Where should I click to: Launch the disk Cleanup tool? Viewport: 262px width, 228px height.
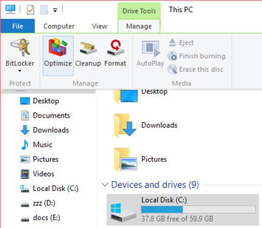coord(88,48)
